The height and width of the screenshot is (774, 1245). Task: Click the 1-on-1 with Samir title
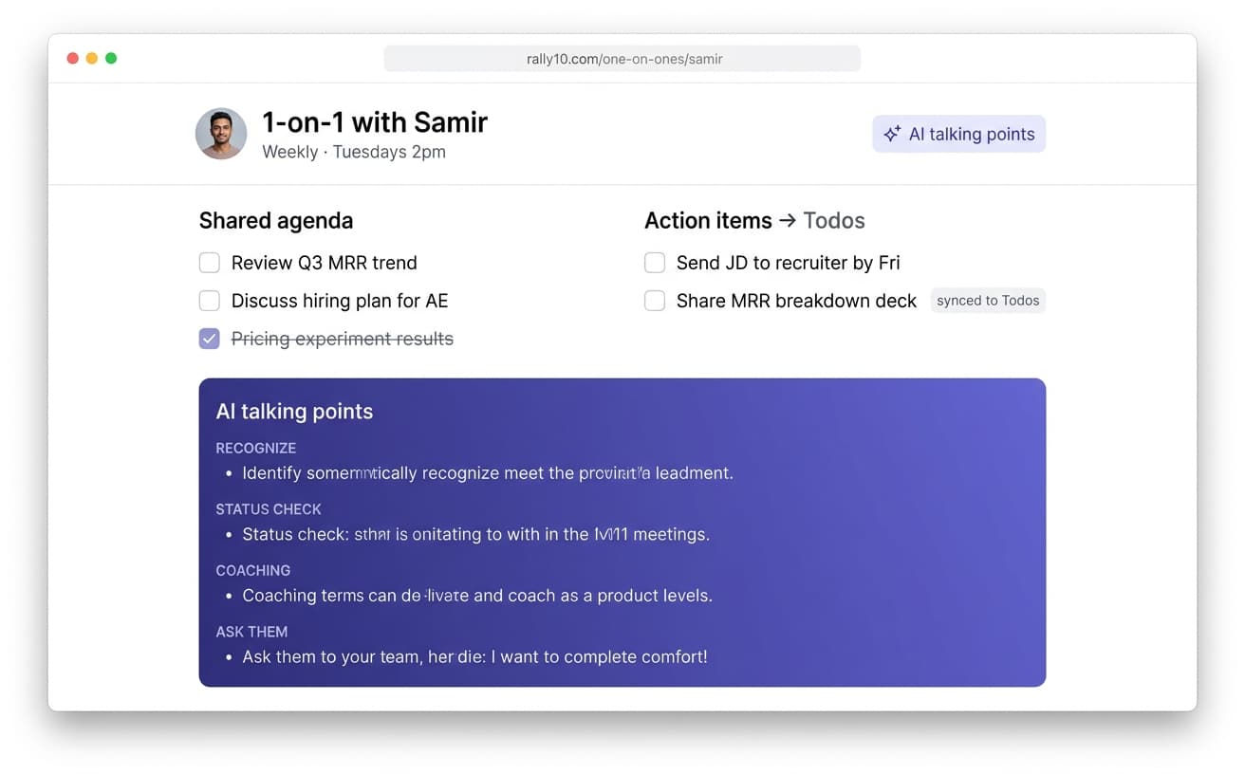[375, 122]
